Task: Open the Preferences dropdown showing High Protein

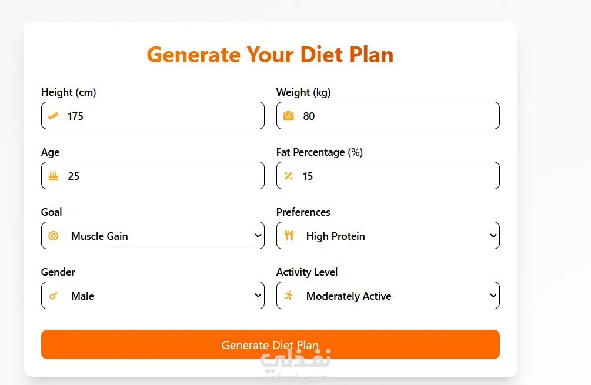Action: click(x=394, y=236)
